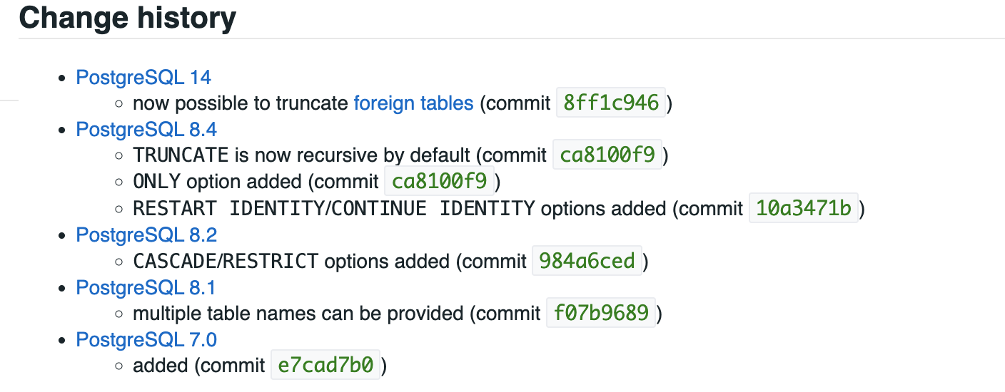Click the CASCADE/RESTRICT code text
This screenshot has height=392, width=1005.
click(x=226, y=261)
